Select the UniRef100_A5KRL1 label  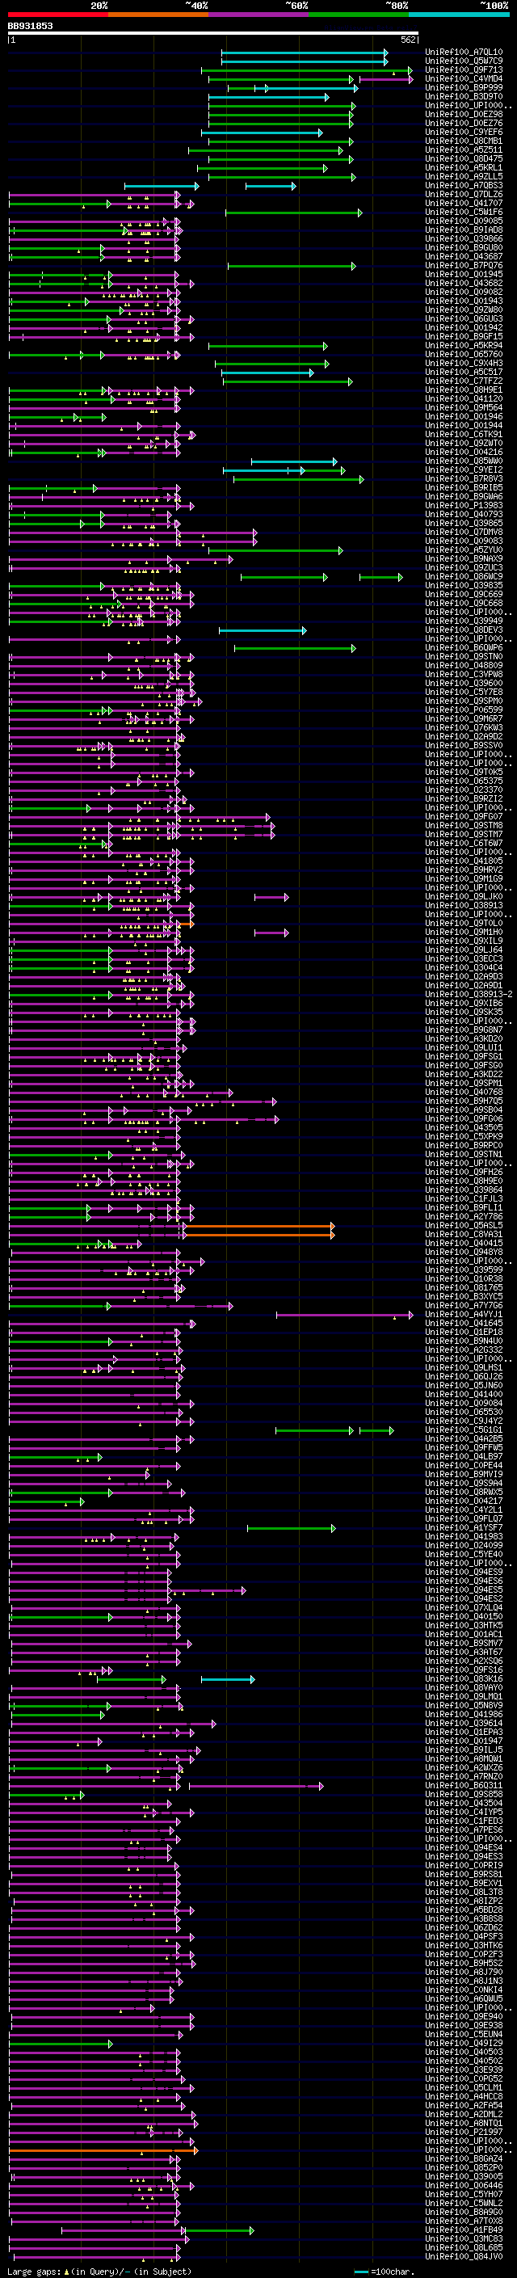464,167
